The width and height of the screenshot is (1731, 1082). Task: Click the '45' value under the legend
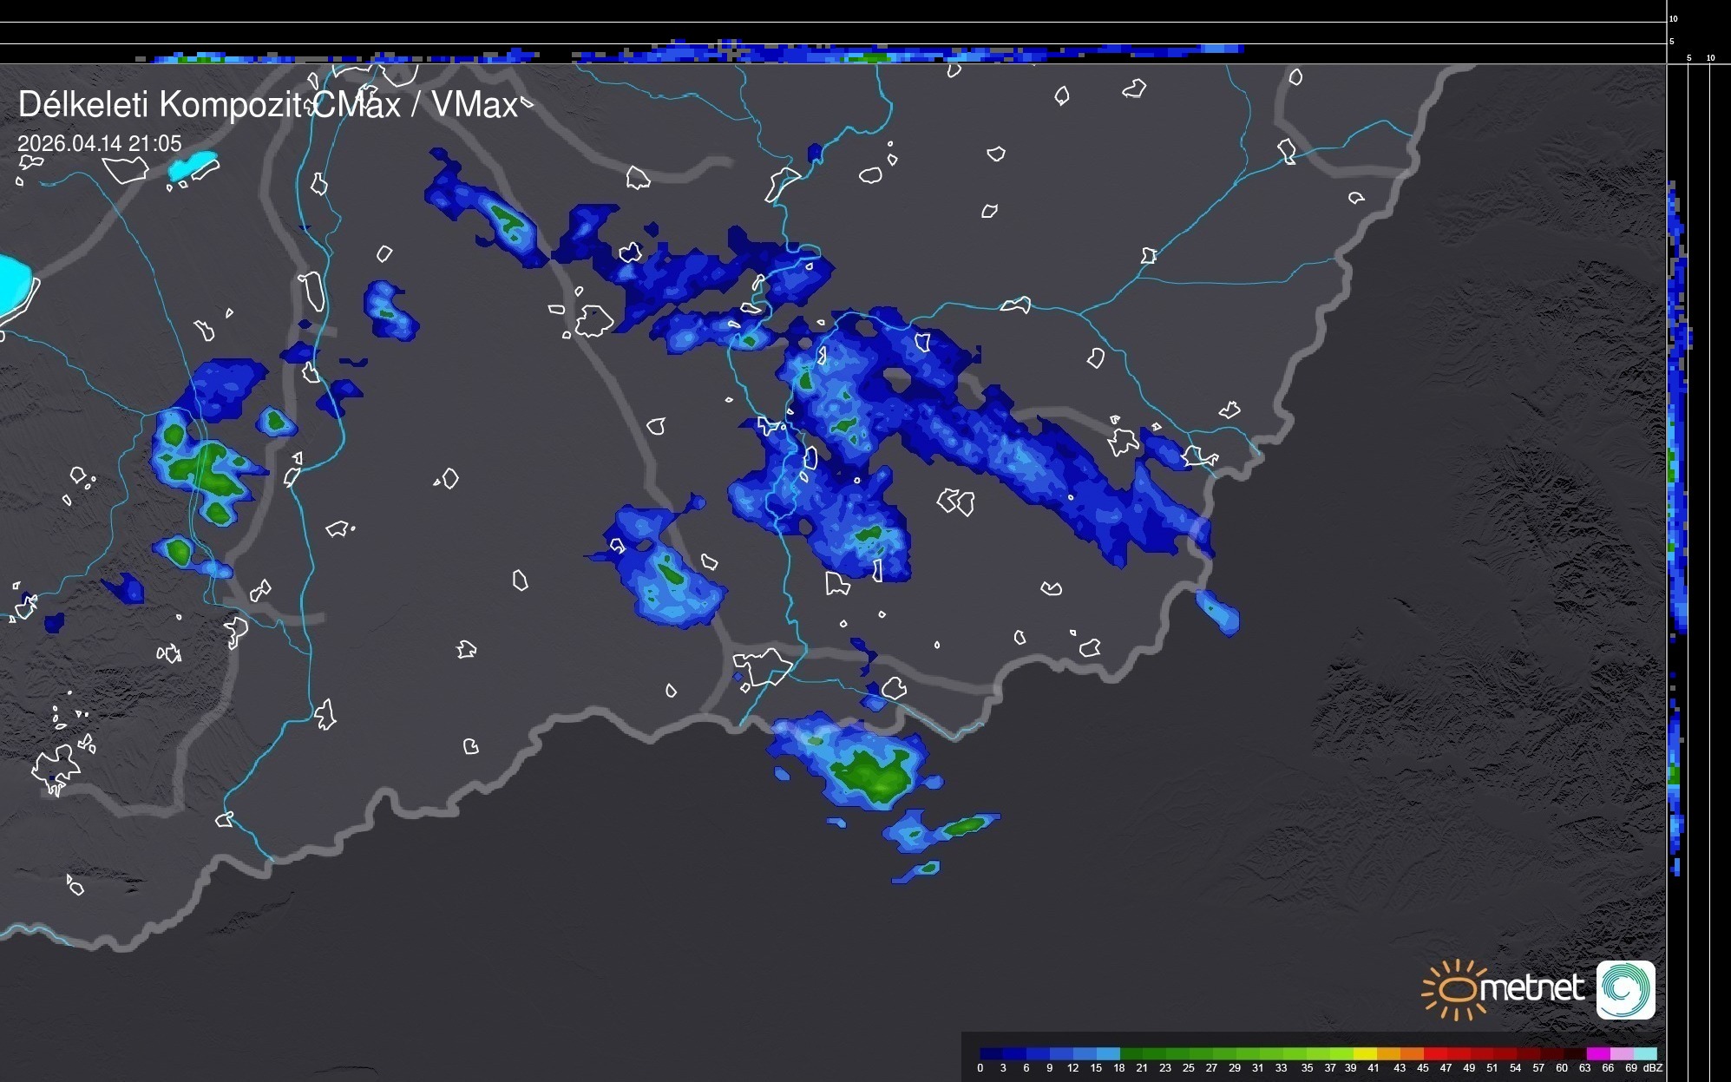point(1423,1068)
